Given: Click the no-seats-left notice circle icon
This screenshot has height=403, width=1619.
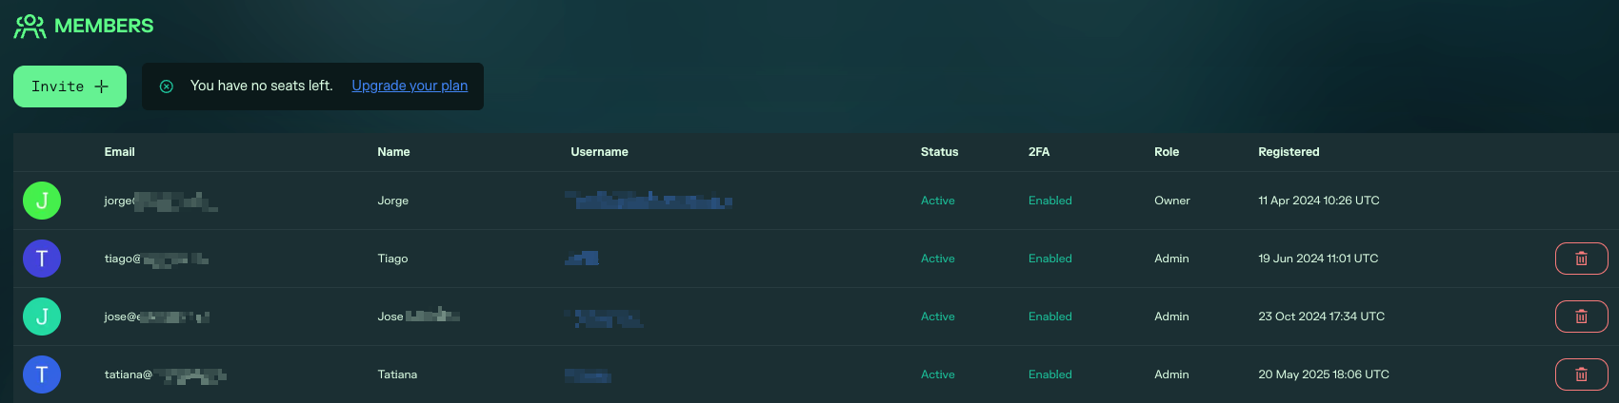Looking at the screenshot, I should (x=167, y=86).
